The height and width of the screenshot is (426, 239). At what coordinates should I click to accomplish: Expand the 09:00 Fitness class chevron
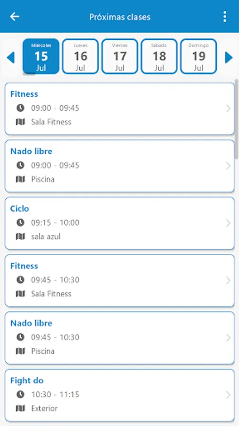[228, 109]
